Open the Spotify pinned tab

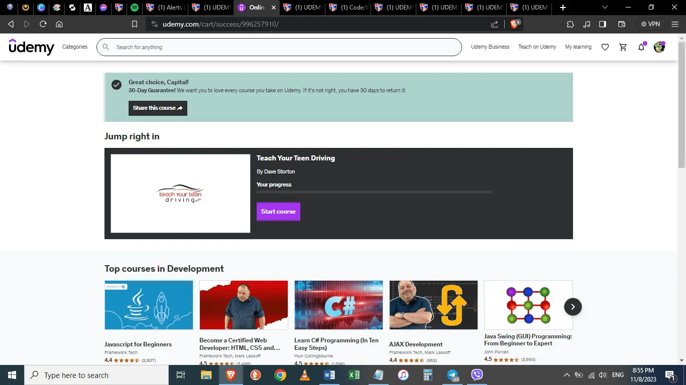134,8
